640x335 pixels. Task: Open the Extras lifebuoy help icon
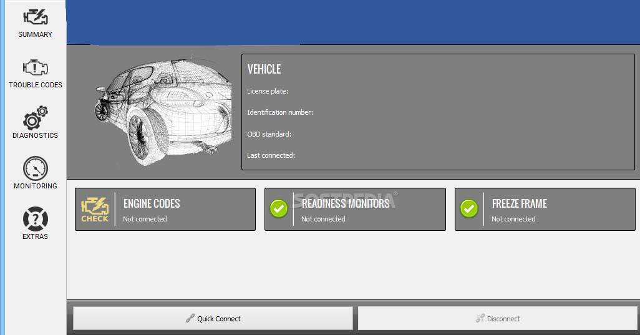(x=36, y=219)
